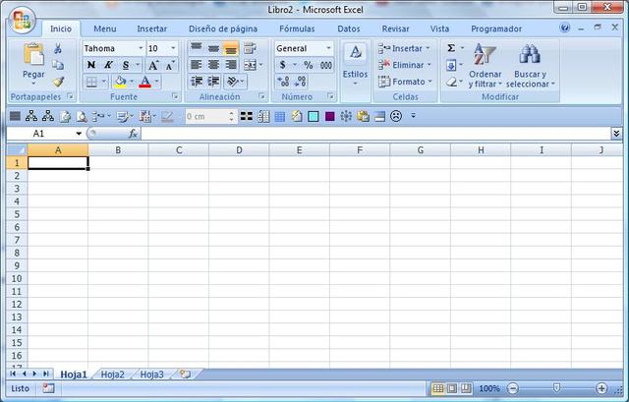This screenshot has height=402, width=629.
Task: Align cell contents to the middle
Action: coord(213,48)
